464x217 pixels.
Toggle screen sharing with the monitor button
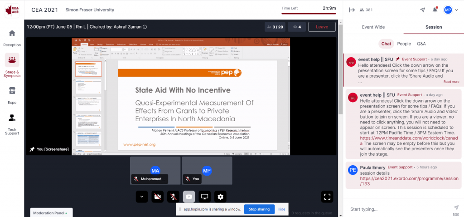pyautogui.click(x=204, y=197)
